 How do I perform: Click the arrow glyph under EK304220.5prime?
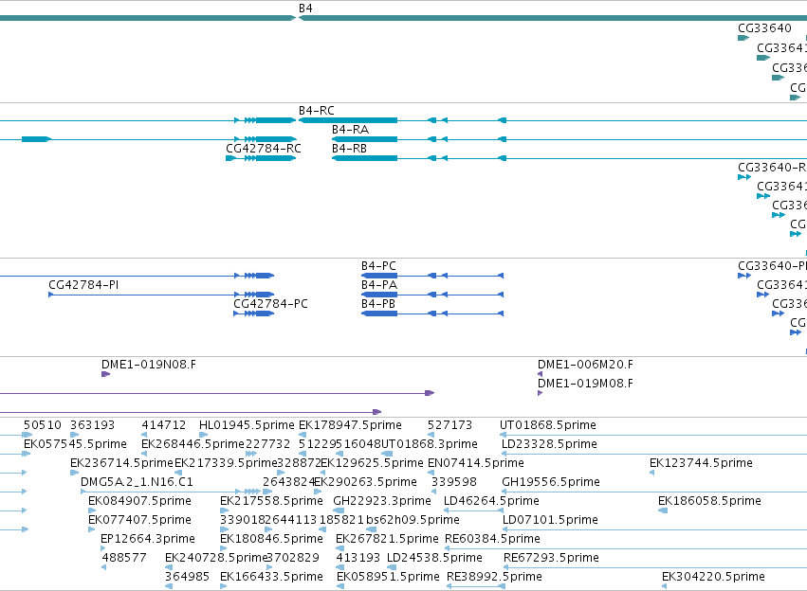(x=665, y=587)
